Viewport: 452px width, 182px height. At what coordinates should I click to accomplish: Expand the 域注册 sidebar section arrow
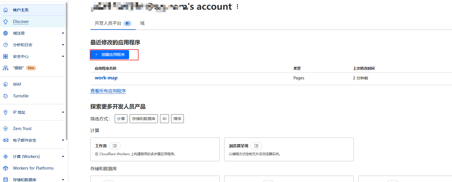pyautogui.click(x=63, y=33)
